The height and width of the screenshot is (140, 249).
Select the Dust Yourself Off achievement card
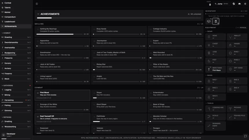click(x=63, y=119)
